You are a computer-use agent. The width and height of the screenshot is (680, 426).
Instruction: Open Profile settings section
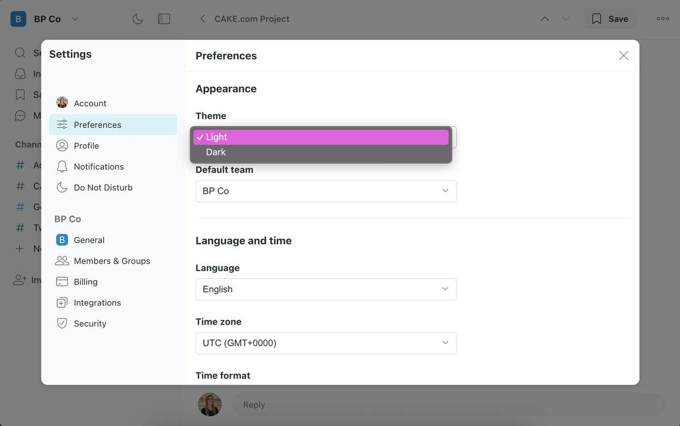coord(86,146)
